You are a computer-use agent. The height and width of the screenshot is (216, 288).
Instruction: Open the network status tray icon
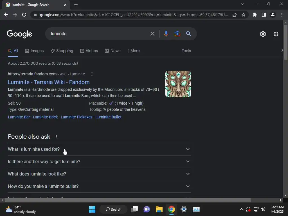(x=256, y=209)
